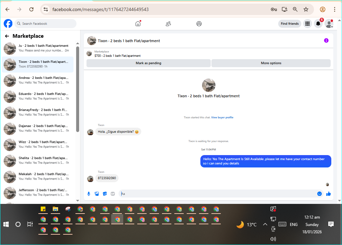
Task: Open the account profile avatar menu
Action: coord(329,24)
